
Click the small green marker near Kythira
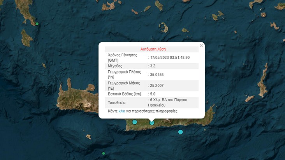point(37,24)
